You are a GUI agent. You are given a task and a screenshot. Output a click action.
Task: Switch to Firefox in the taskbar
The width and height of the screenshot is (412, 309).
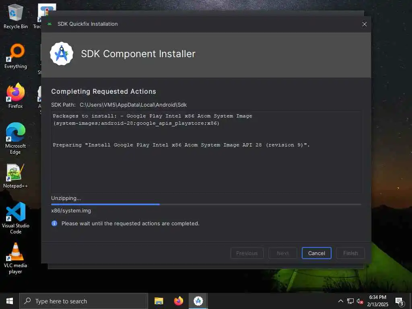click(x=178, y=301)
